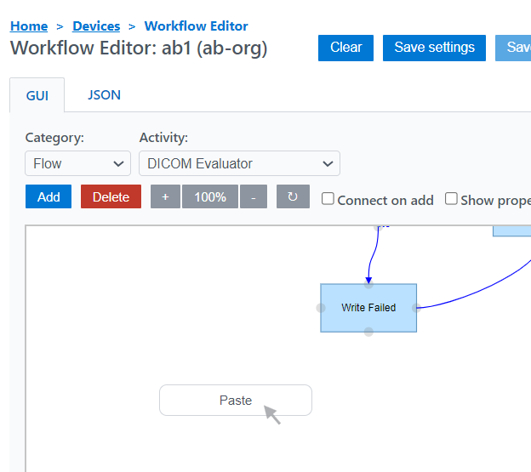Toggle the Show properties checkbox

(451, 199)
